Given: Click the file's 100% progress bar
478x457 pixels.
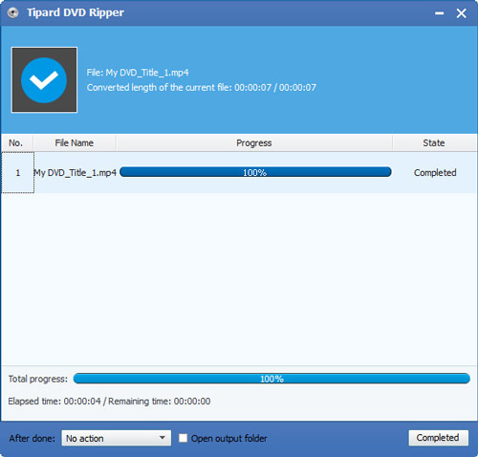Looking at the screenshot, I should click(x=255, y=172).
